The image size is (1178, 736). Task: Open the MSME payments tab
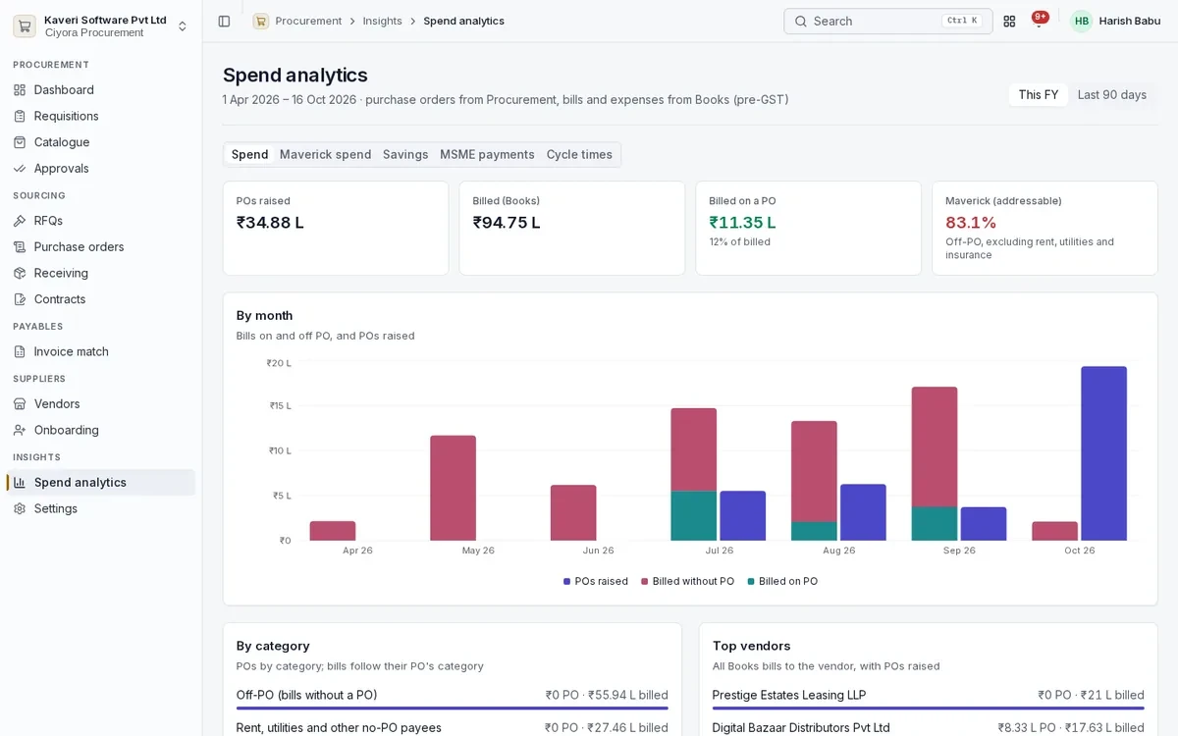[487, 155]
